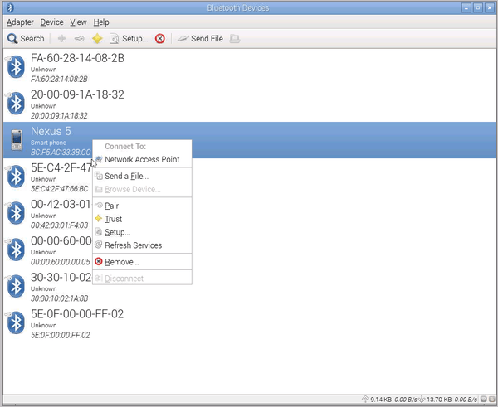The image size is (498, 407).
Task: Choose Pair from the context menu
Action: (x=112, y=206)
